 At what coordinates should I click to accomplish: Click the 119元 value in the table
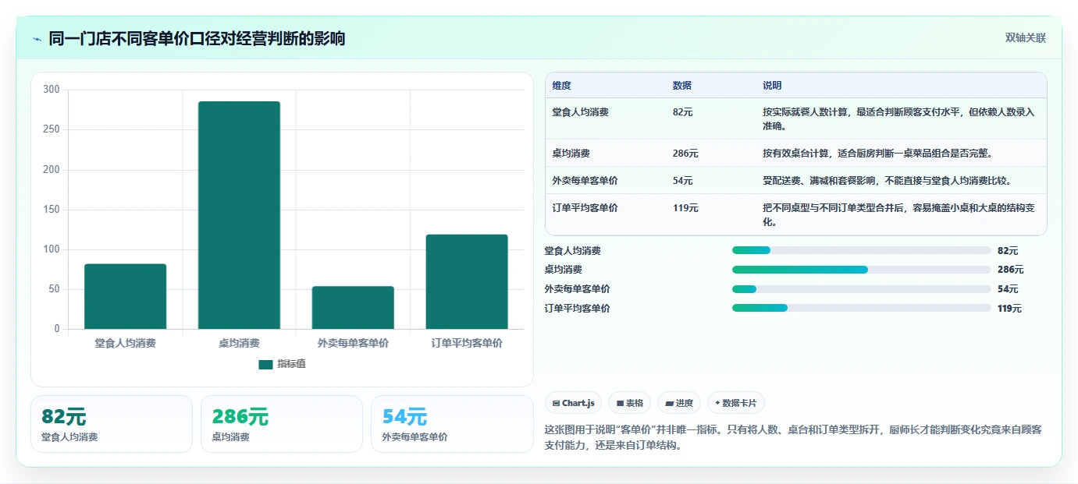(685, 208)
